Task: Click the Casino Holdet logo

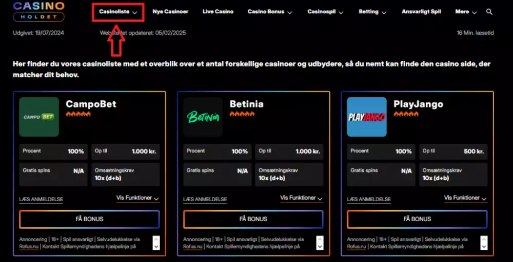Action: [x=38, y=11]
